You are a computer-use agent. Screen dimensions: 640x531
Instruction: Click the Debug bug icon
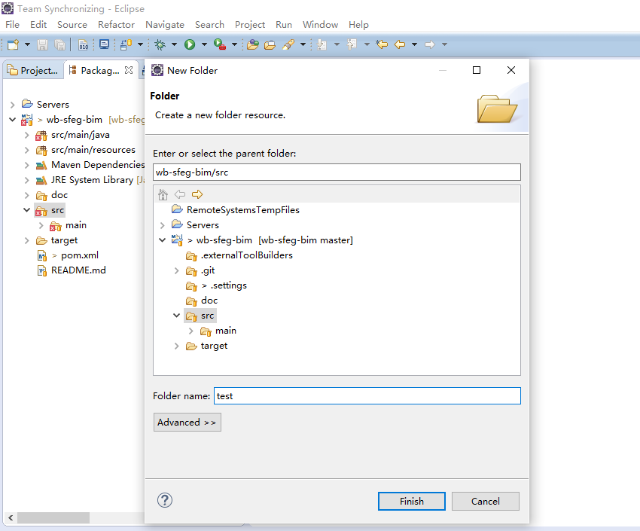[x=160, y=44]
